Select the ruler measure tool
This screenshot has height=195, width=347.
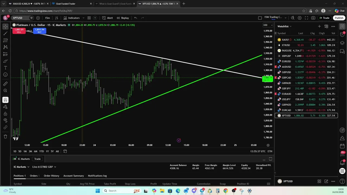(5, 84)
